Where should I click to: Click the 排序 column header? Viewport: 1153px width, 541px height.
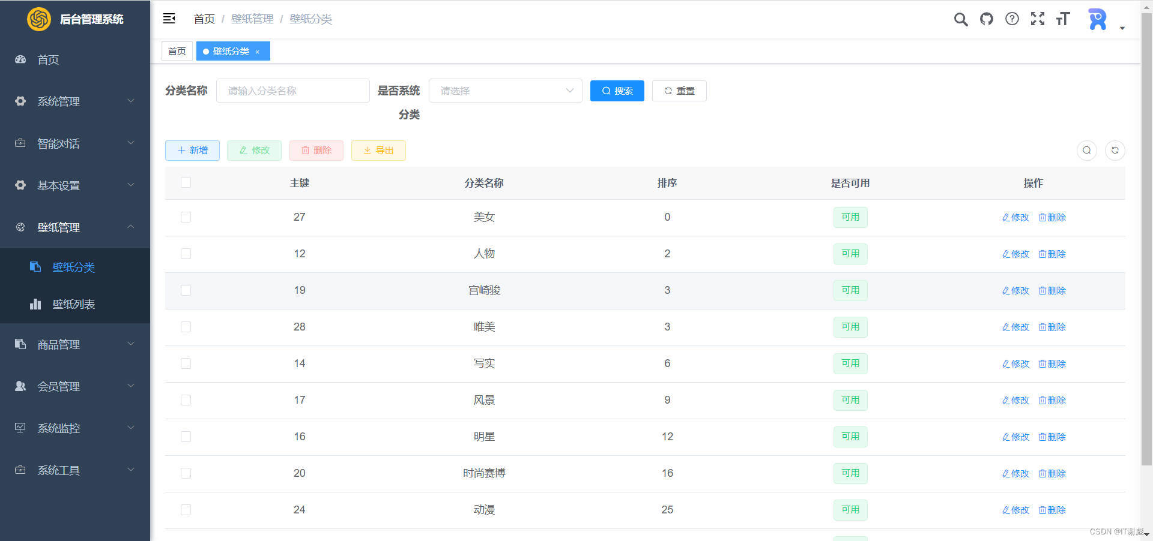[x=667, y=183]
